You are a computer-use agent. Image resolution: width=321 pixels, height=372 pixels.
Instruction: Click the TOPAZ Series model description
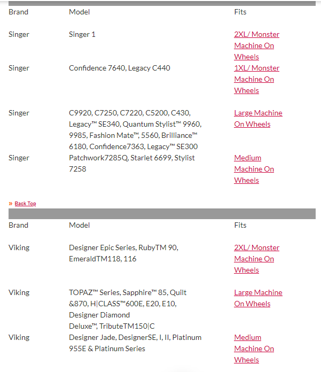[128, 309]
